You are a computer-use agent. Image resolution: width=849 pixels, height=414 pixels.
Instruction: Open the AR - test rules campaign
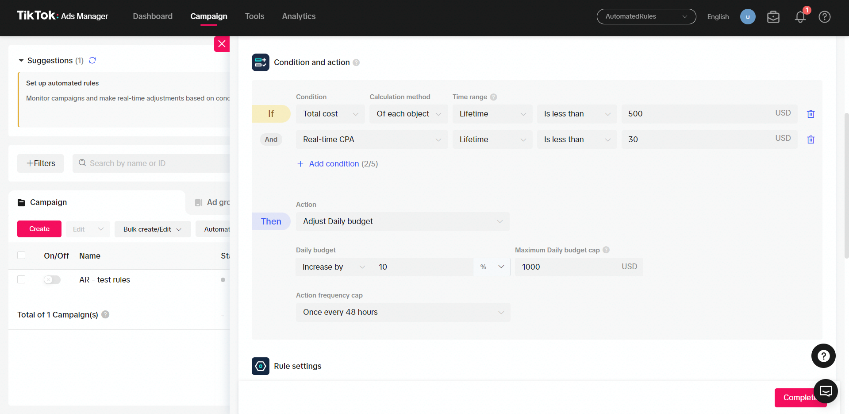(x=104, y=280)
